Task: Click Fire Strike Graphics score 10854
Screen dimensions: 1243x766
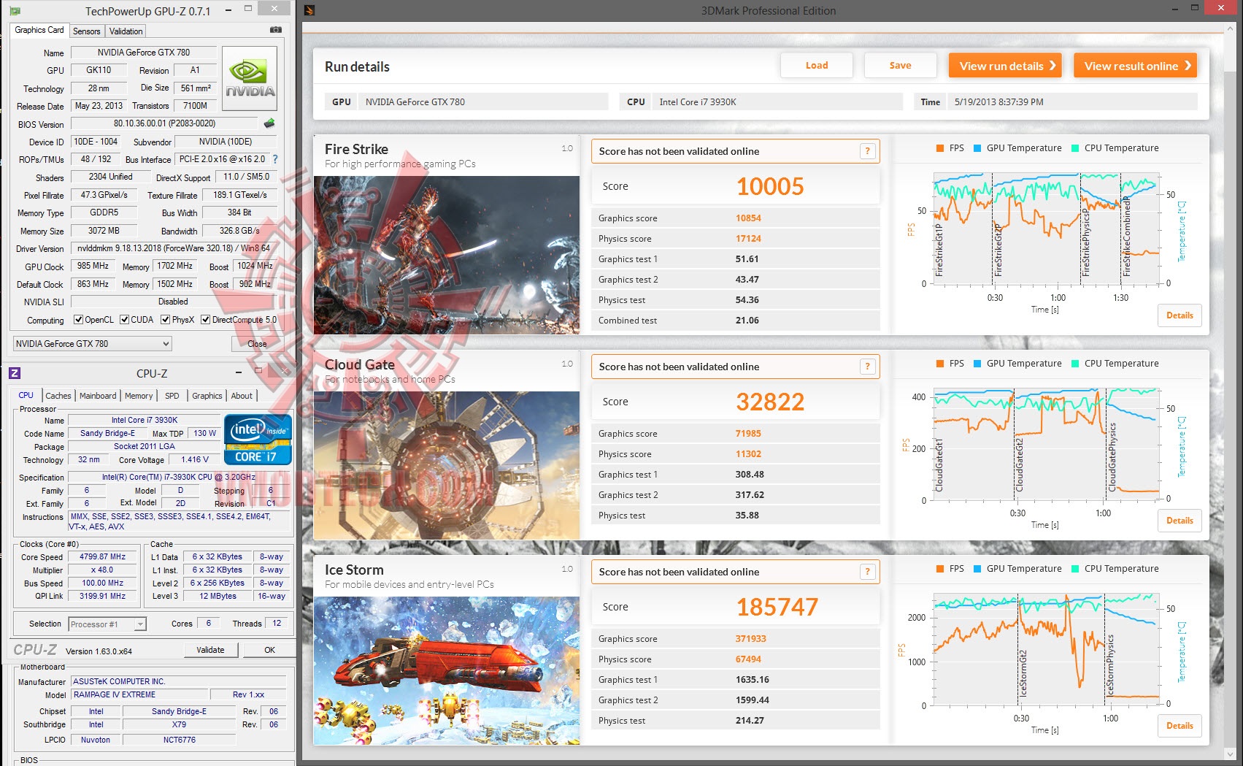Action: point(748,218)
